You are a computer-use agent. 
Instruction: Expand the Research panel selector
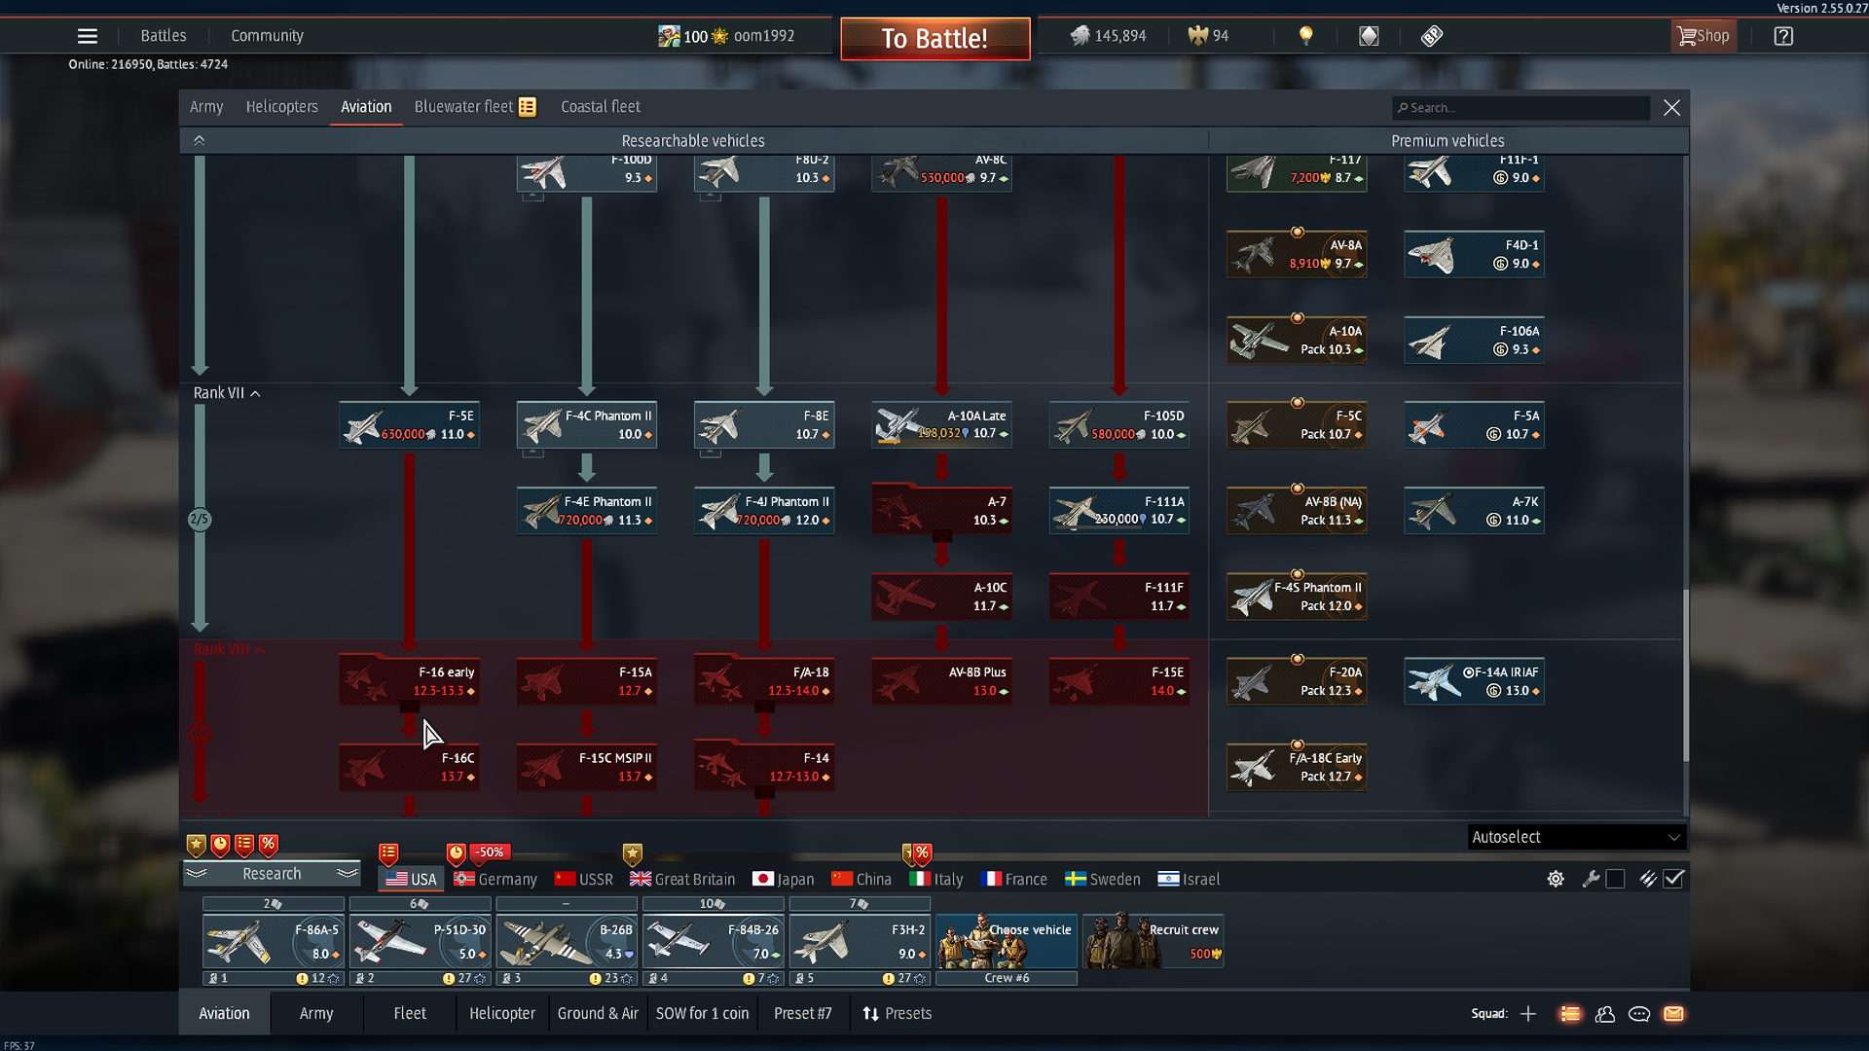coord(272,874)
